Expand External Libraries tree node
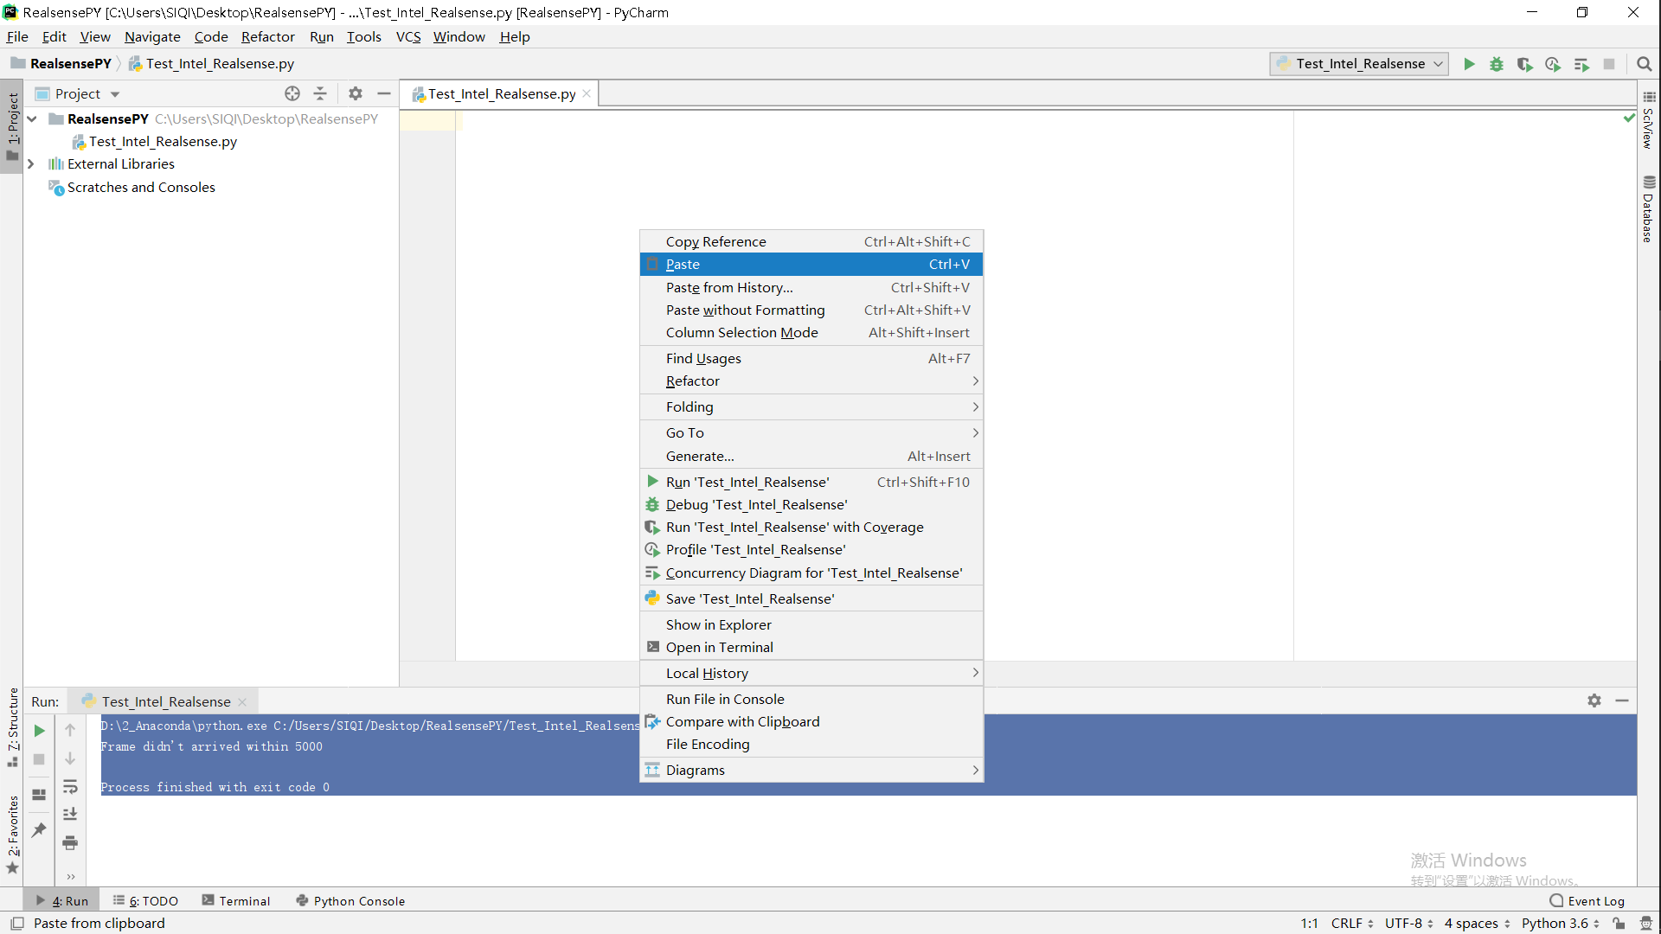Image resolution: width=1661 pixels, height=934 pixels. (x=31, y=164)
